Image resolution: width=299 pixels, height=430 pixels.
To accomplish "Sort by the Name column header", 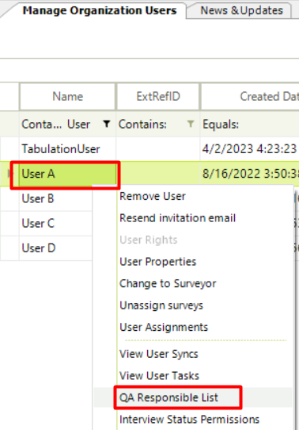I will pyautogui.click(x=67, y=97).
